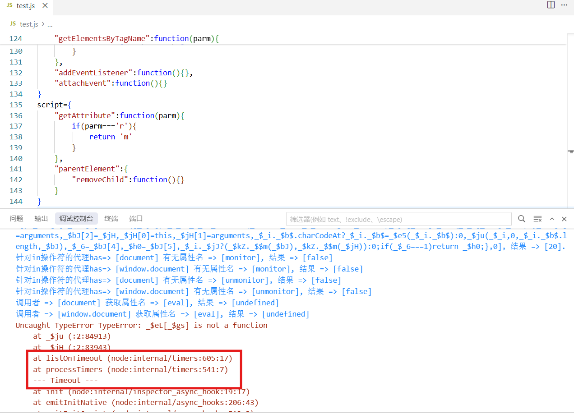
Task: Expand the test.js breadcrumb item
Action: [x=29, y=24]
